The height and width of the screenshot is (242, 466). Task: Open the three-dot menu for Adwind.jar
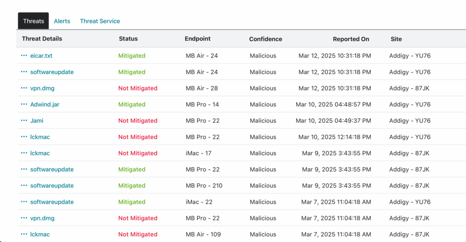coord(24,104)
